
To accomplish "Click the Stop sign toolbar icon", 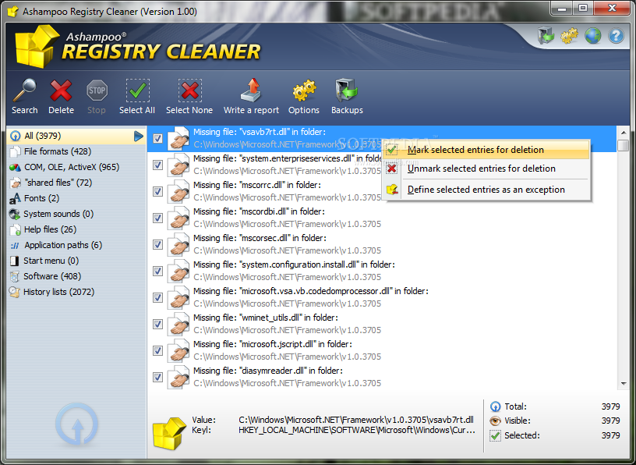I will [x=97, y=91].
